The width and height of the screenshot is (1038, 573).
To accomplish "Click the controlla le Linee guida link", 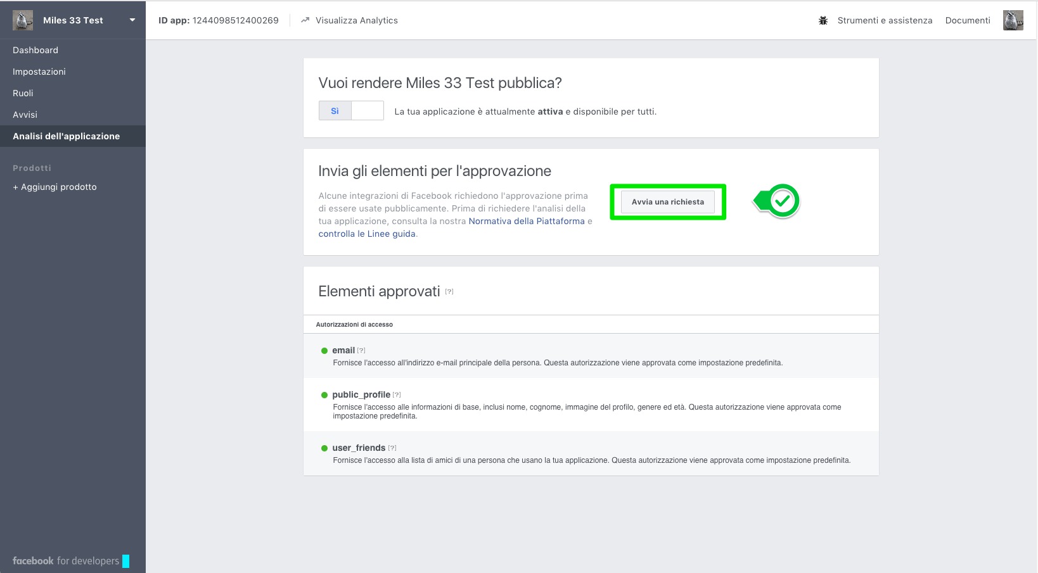I will coord(367,234).
